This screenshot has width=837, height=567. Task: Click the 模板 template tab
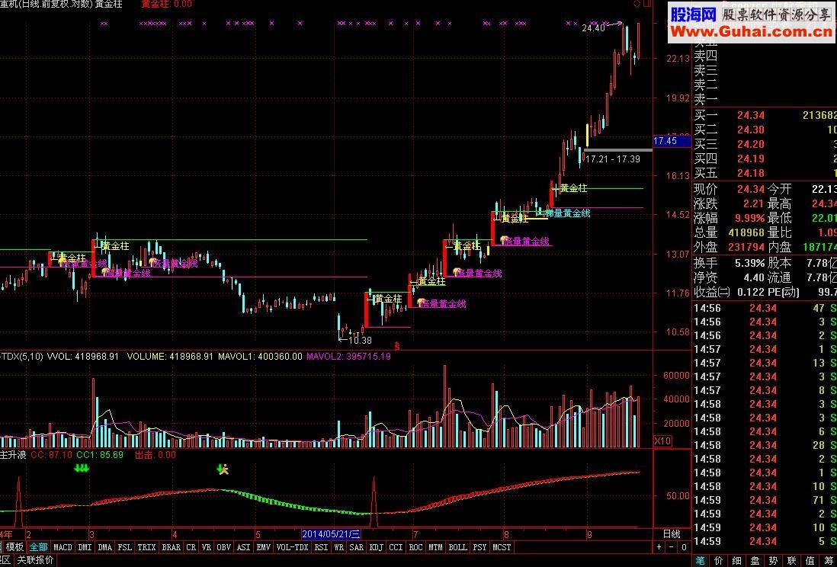click(15, 547)
